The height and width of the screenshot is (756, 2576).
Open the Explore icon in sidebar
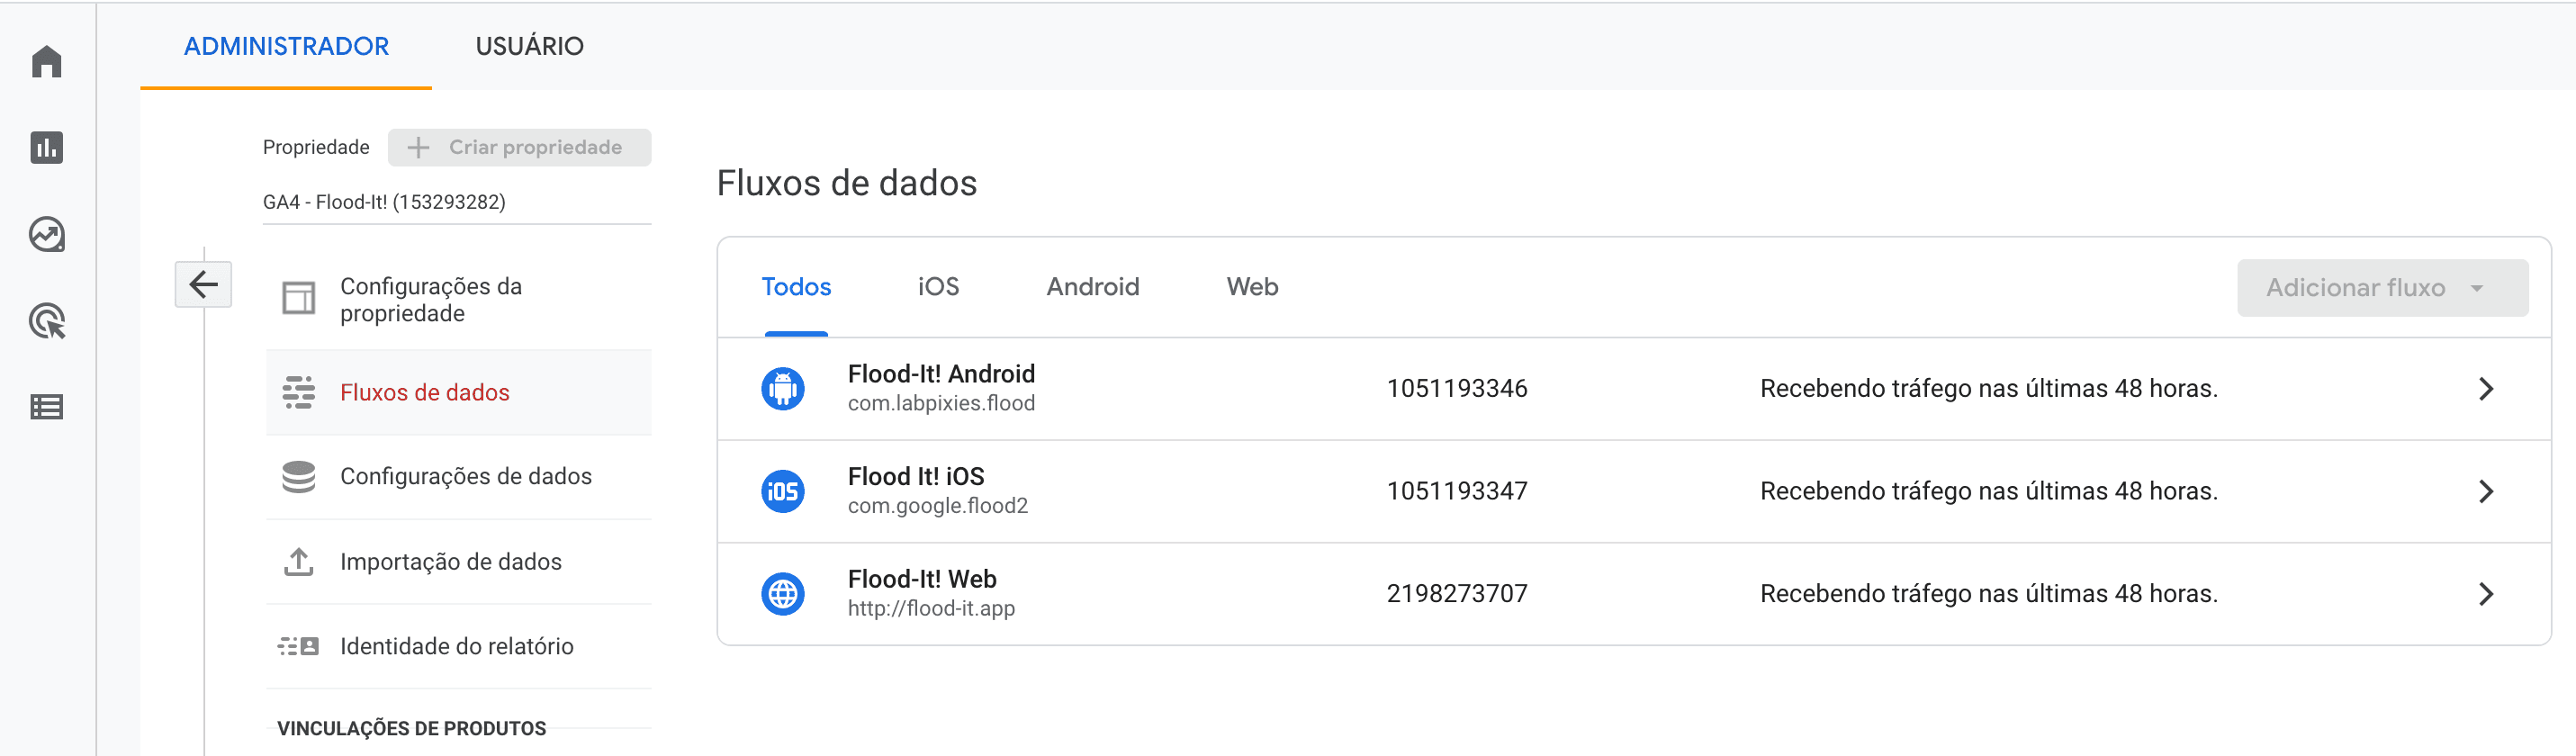(47, 235)
